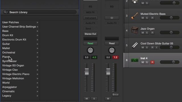Screen dimensions: 182x102
Task: Click the Muted Electric Bass guitar icon
Action: tap(135, 16)
